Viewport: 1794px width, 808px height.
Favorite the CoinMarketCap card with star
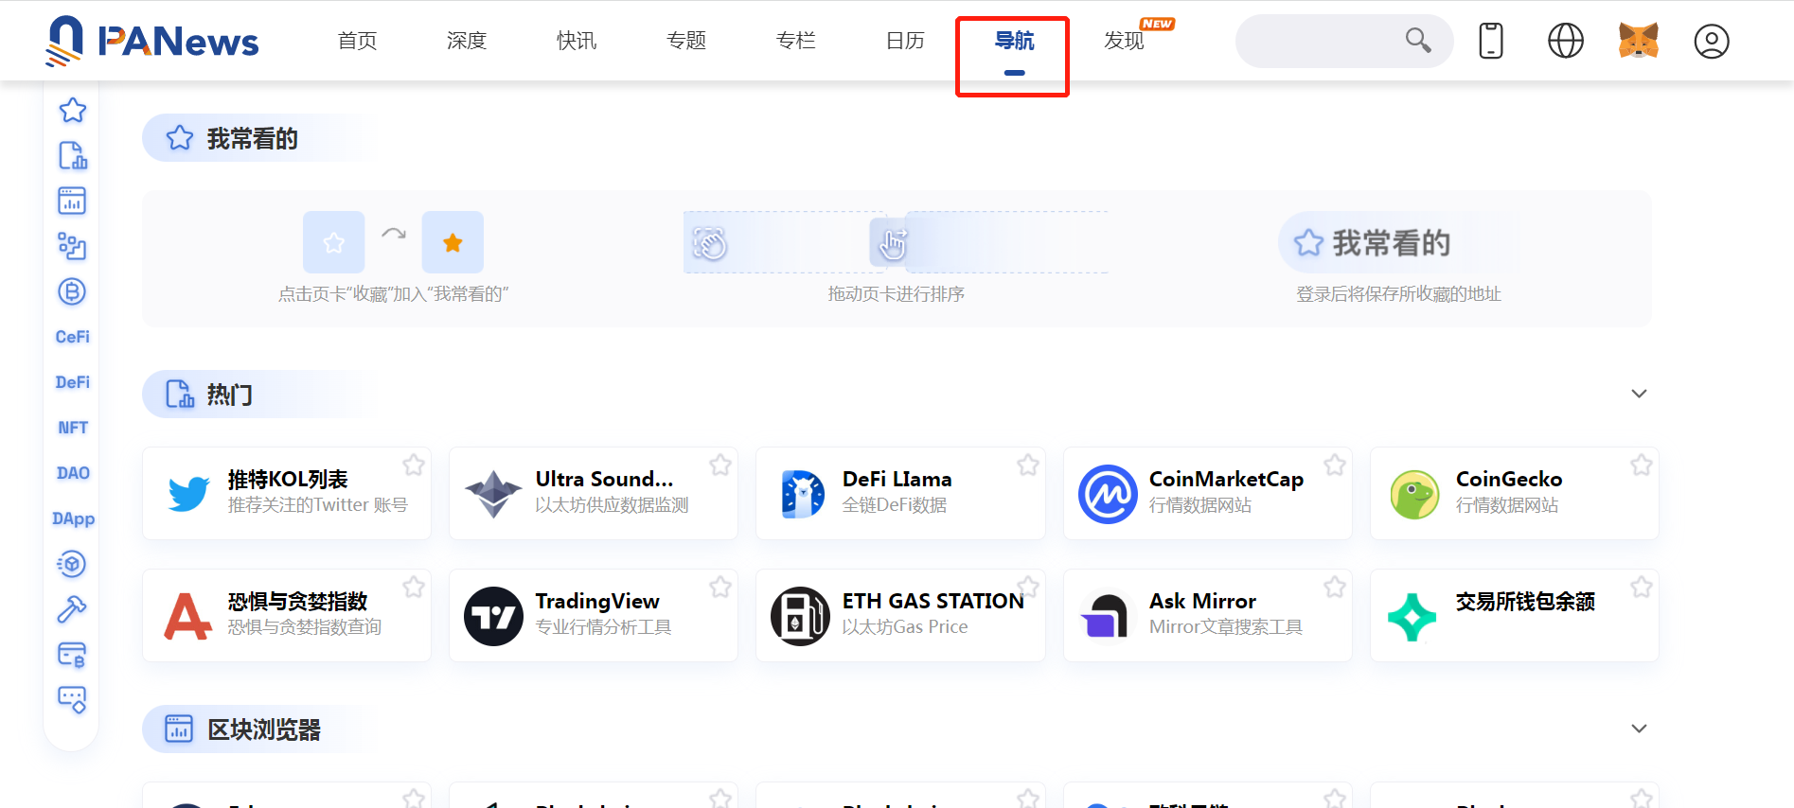pos(1335,465)
